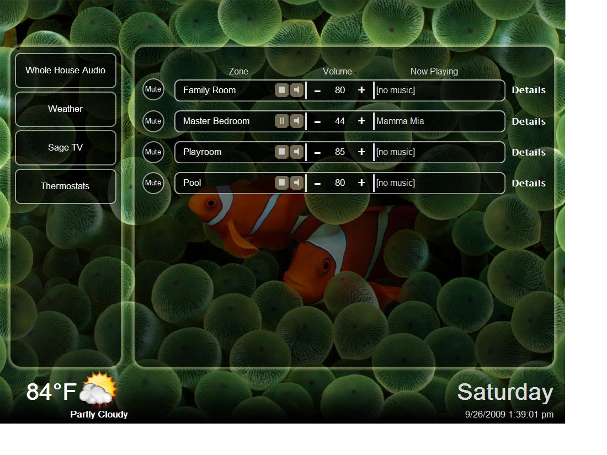The height and width of the screenshot is (455, 607).
Task: Click Playroom volume value 85
Action: click(340, 152)
